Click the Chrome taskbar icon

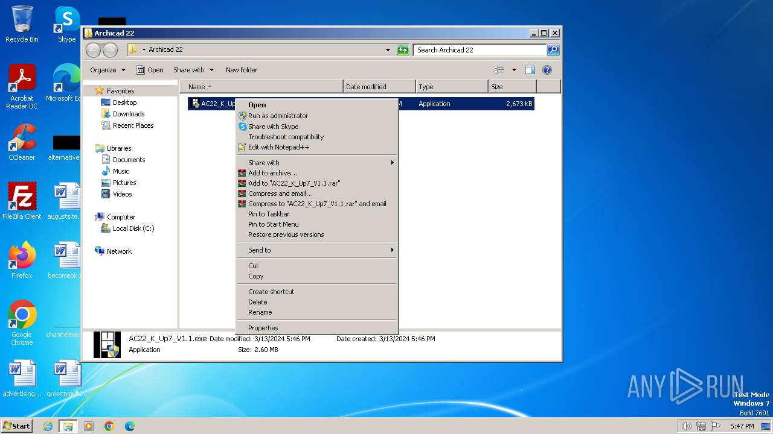(109, 426)
